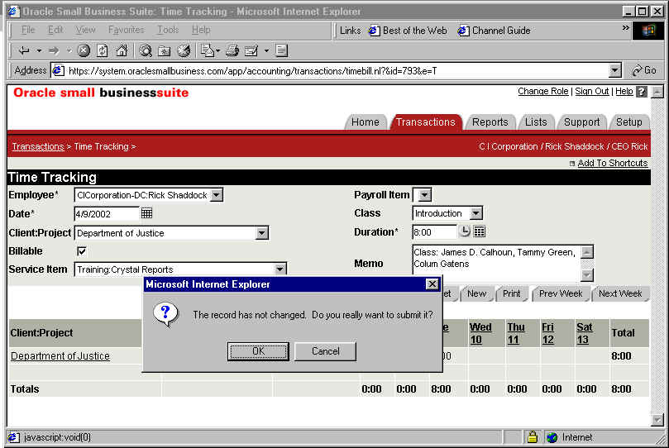Click the Memo scrollbar down arrow

(x=586, y=275)
